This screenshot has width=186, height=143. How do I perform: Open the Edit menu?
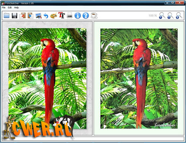[10, 8]
